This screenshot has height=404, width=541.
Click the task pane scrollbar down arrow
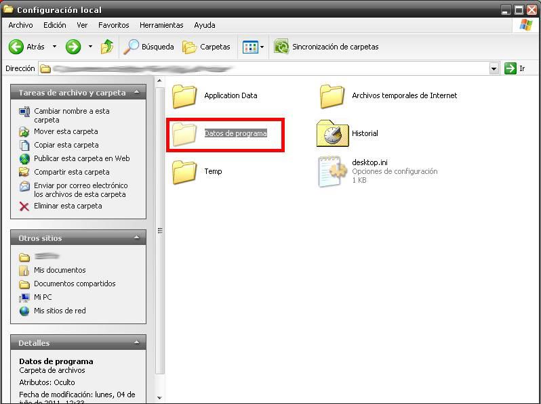[x=159, y=398]
